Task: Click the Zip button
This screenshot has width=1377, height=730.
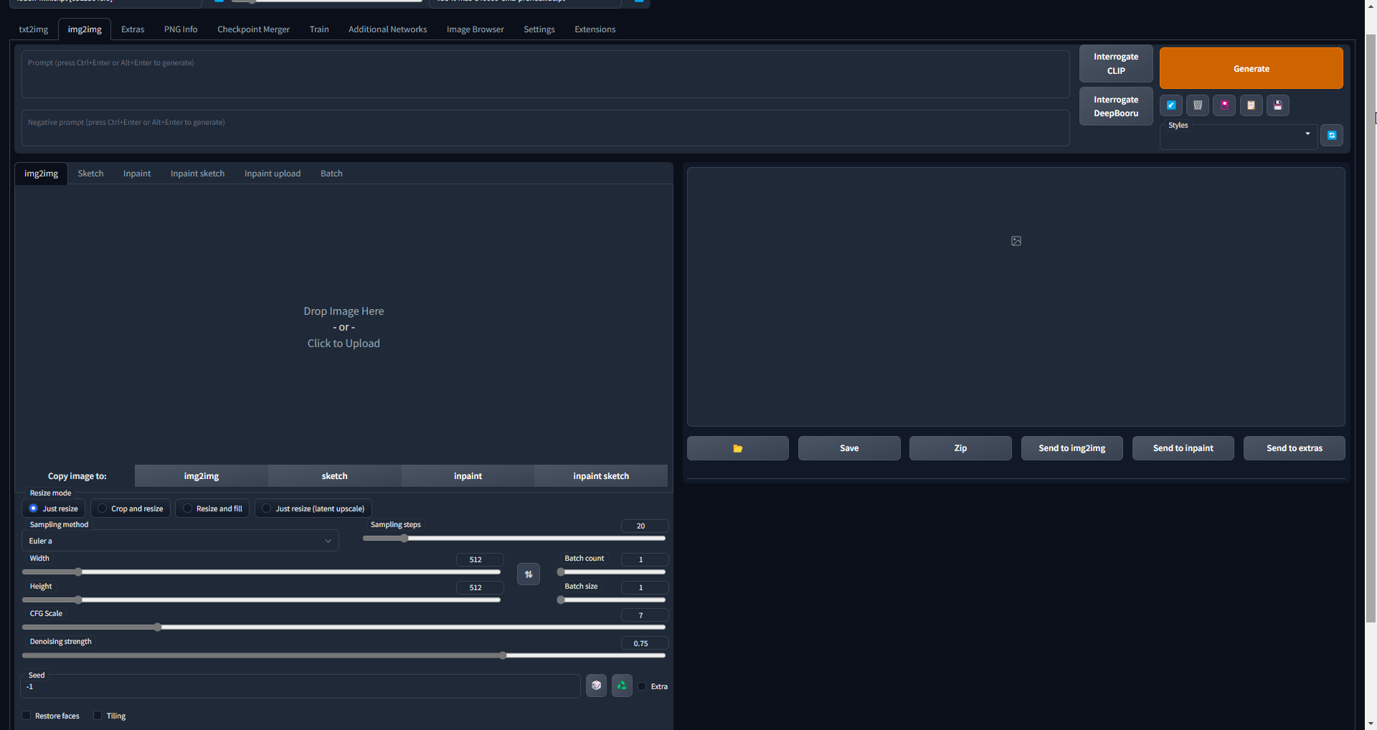Action: tap(960, 448)
